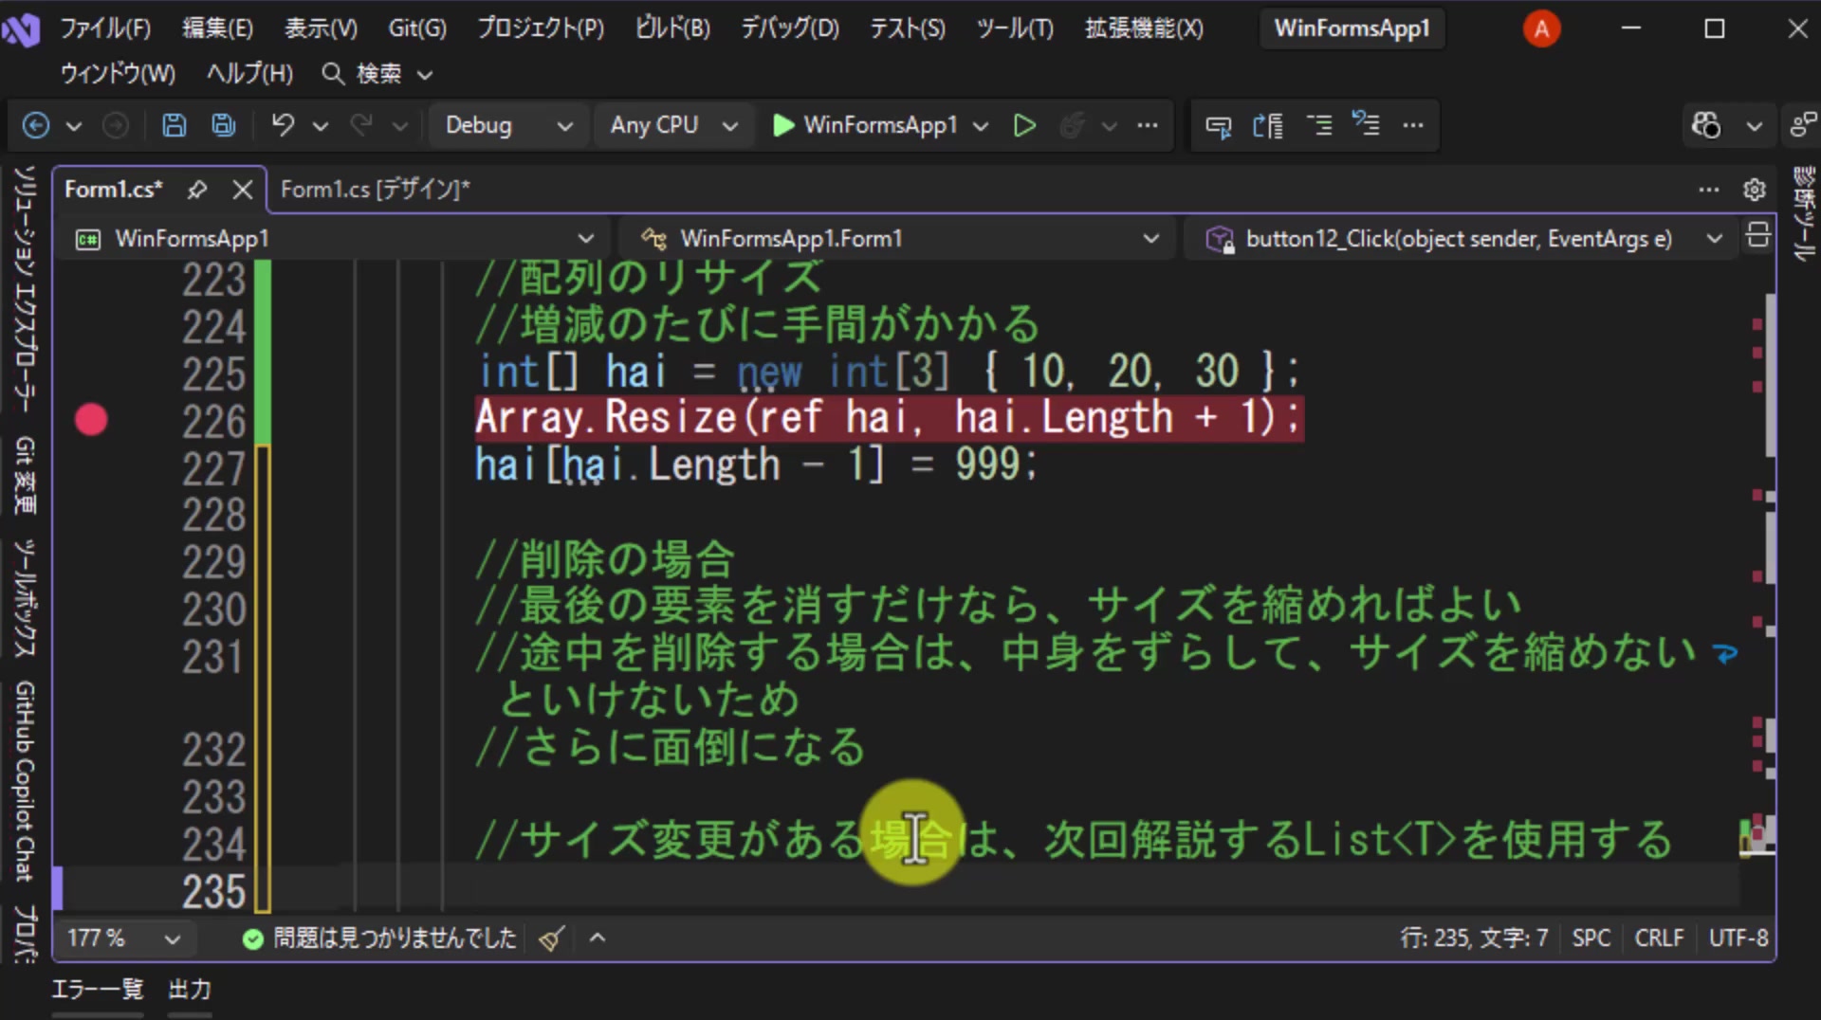Image resolution: width=1821 pixels, height=1020 pixels.
Task: Close the Form1.cs tab
Action: [x=243, y=190]
